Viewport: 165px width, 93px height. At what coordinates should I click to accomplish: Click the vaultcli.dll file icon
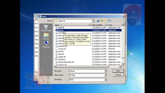(56, 57)
